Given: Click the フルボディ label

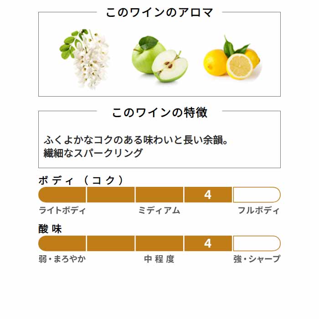Looking at the screenshot, I should [x=259, y=210].
